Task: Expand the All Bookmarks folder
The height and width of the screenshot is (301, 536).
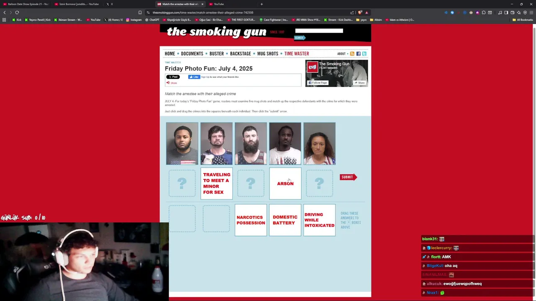Action: click(x=523, y=20)
